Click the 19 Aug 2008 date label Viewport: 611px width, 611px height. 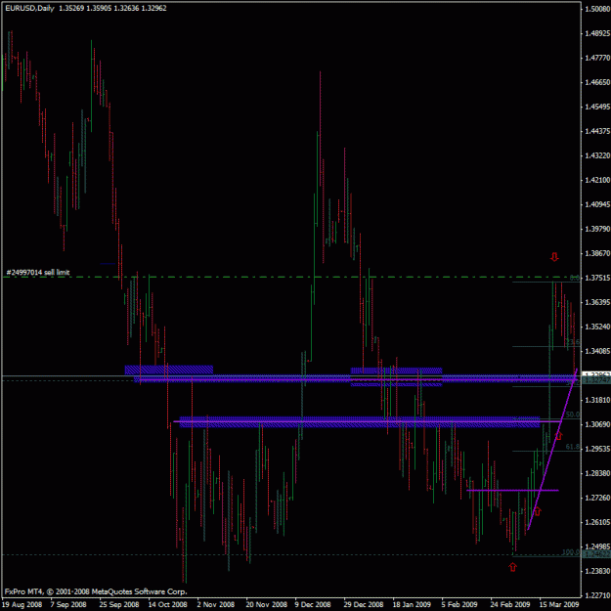click(x=22, y=604)
